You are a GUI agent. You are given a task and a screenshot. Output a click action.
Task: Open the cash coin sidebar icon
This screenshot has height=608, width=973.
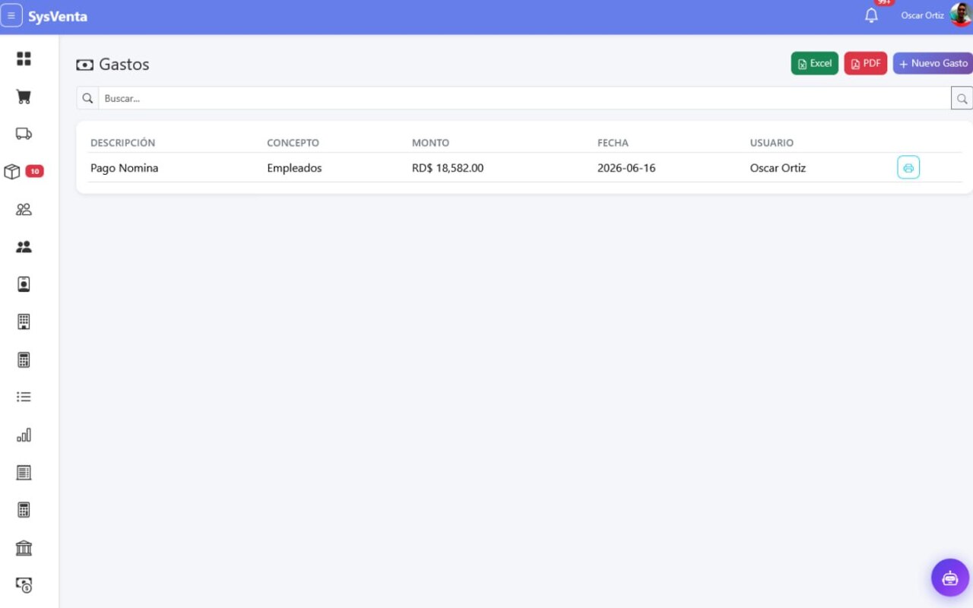(x=24, y=585)
